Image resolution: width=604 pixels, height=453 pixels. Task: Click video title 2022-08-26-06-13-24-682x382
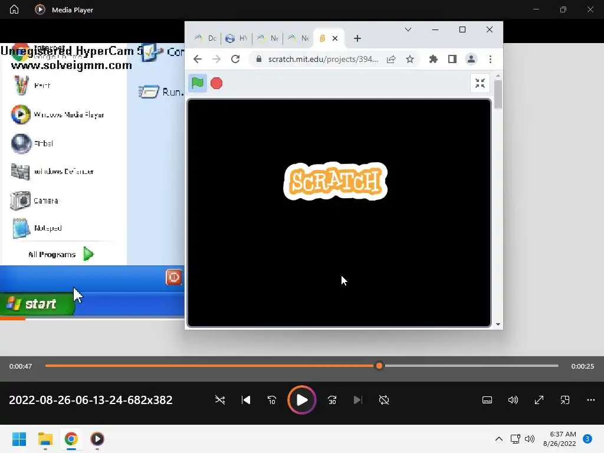click(90, 400)
